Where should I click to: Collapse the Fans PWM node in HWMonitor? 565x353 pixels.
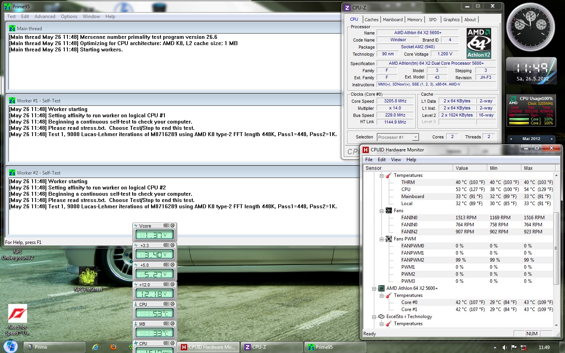[381, 239]
